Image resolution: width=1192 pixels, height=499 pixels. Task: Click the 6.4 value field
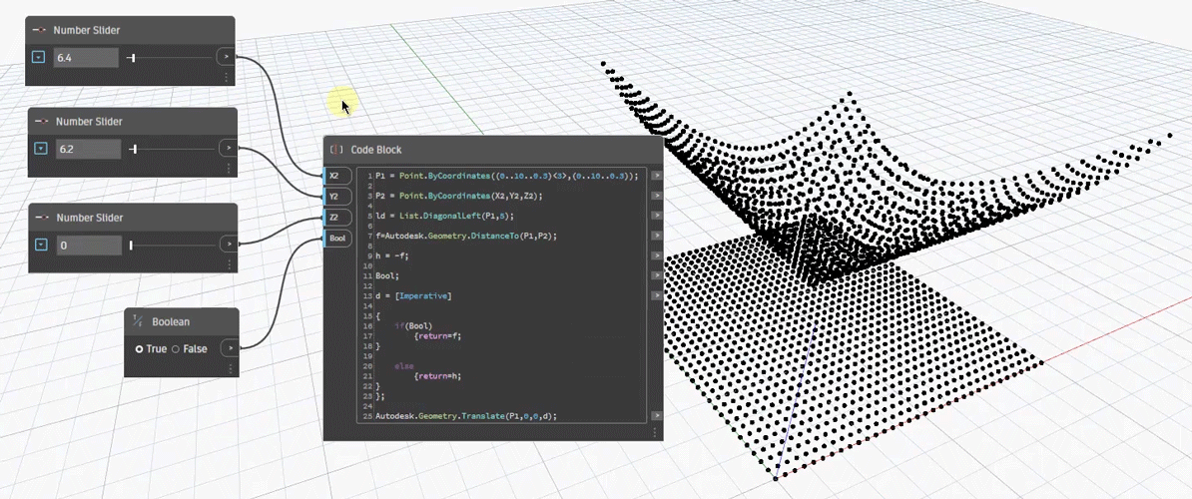(85, 57)
